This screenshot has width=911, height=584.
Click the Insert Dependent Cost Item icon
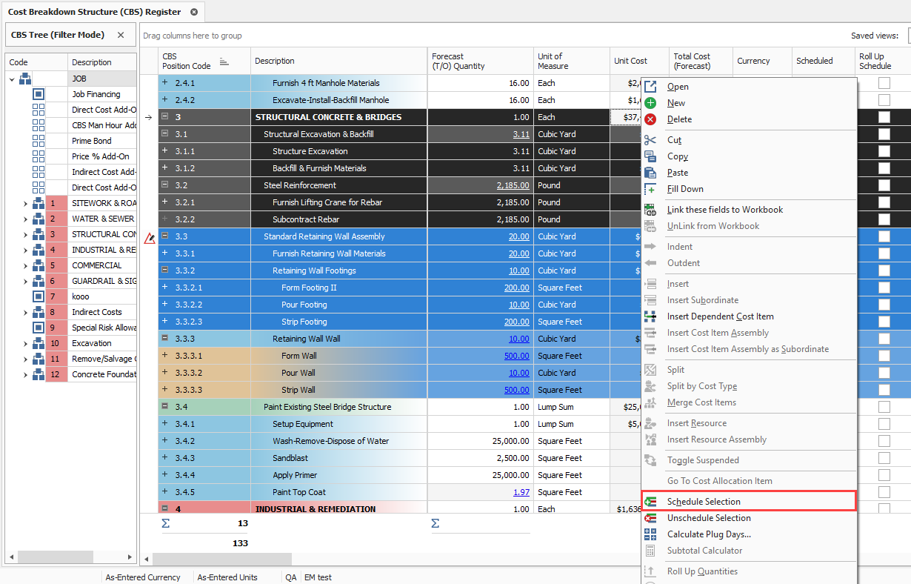point(650,316)
